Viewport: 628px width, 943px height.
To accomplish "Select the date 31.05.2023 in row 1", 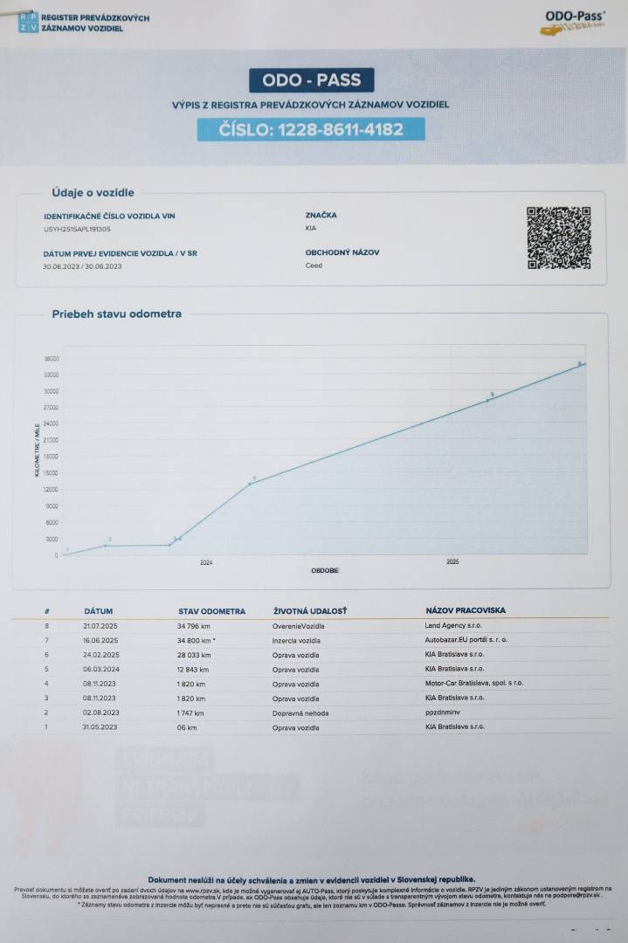I will pyautogui.click(x=100, y=727).
